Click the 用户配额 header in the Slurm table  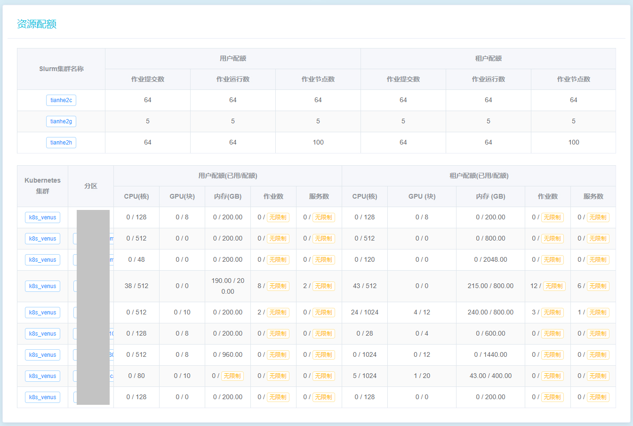[x=233, y=58]
